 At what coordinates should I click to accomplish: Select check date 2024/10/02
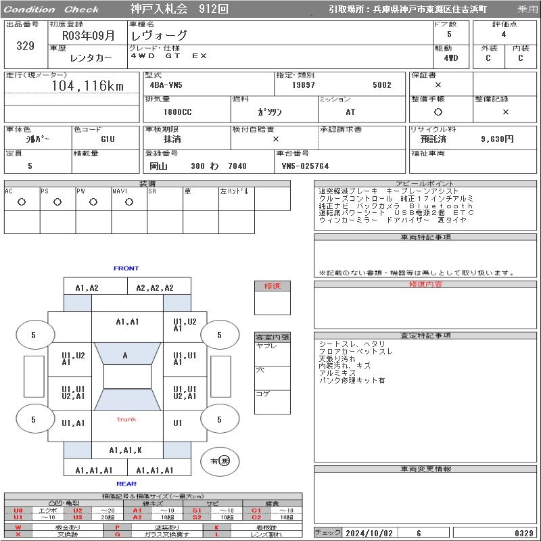tap(369, 533)
